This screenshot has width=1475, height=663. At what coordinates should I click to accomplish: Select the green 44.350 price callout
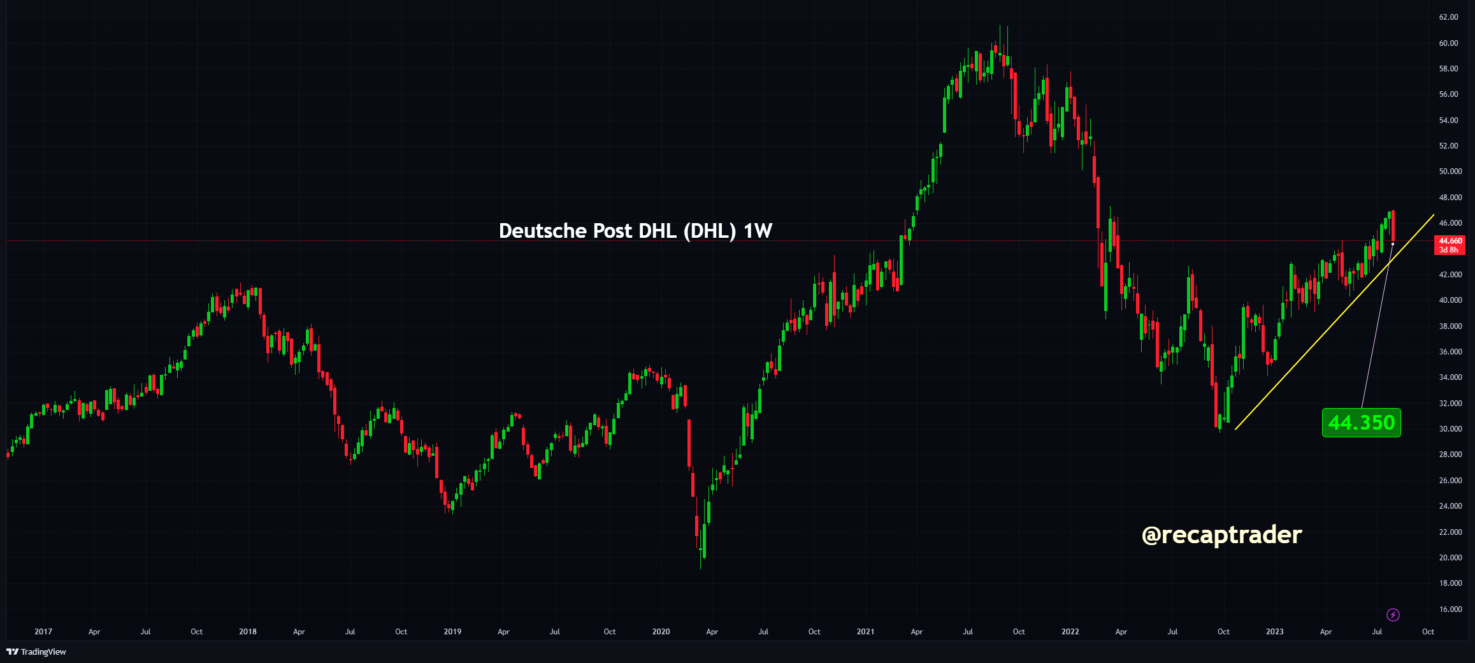click(1362, 423)
